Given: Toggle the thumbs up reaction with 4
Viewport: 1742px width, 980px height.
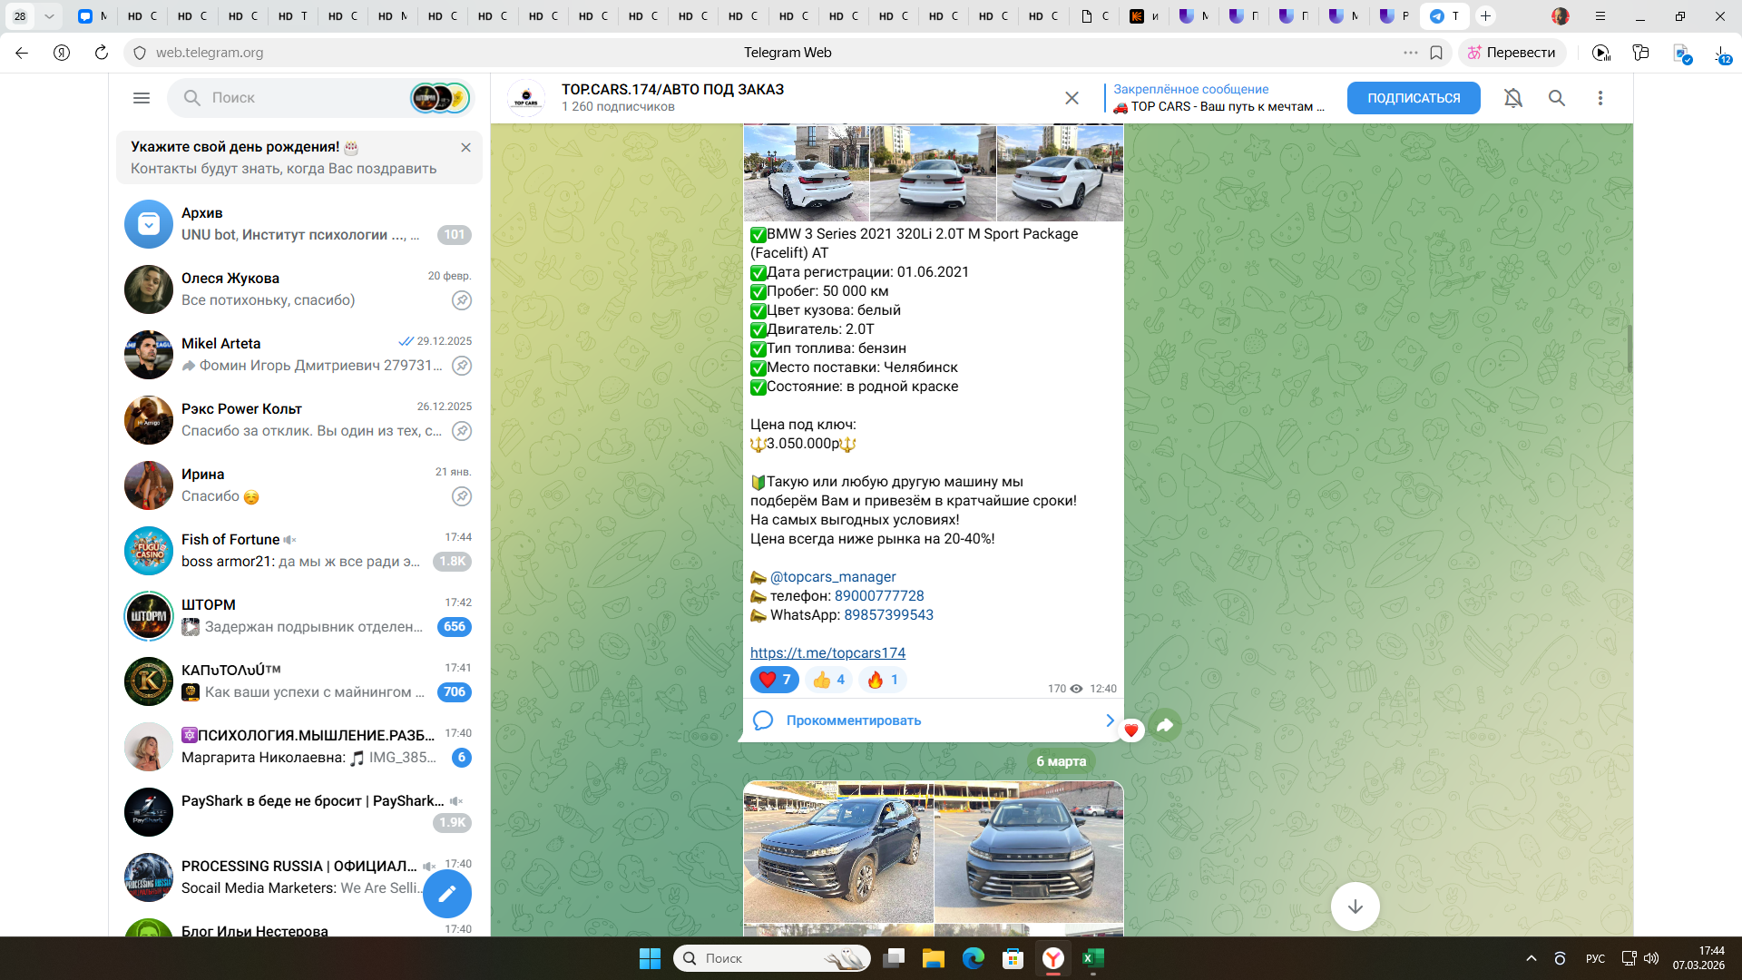Looking at the screenshot, I should pyautogui.click(x=829, y=680).
